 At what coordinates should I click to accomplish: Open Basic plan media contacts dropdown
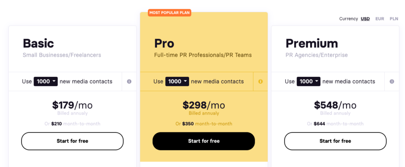coord(46,82)
